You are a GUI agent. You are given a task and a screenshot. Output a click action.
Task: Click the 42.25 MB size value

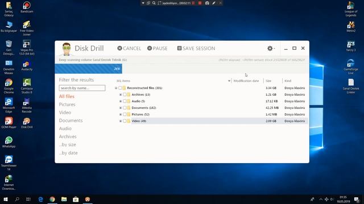pos(272,108)
